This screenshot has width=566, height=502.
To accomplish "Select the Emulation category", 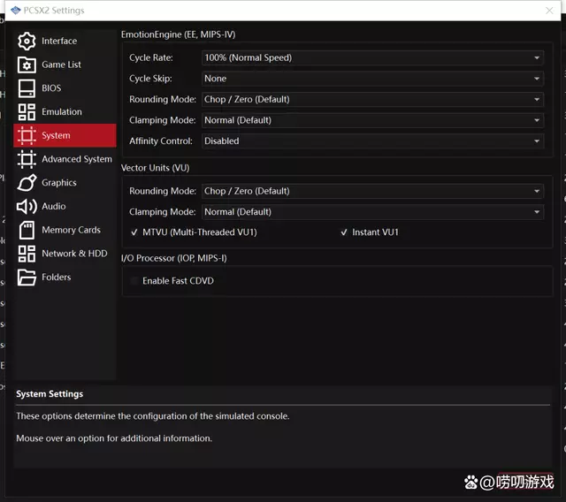I will pyautogui.click(x=65, y=111).
